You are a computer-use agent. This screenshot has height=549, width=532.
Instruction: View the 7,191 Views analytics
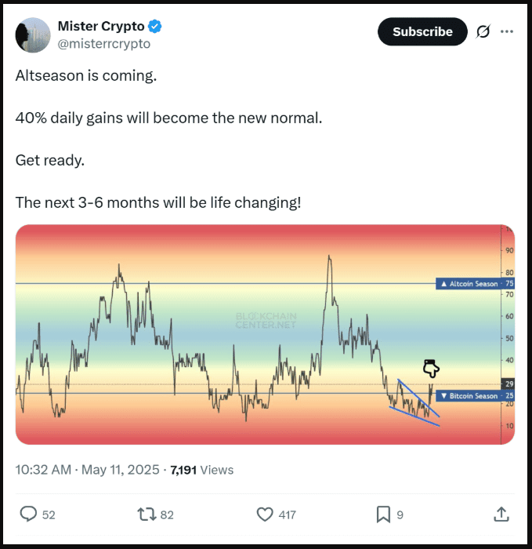click(201, 470)
